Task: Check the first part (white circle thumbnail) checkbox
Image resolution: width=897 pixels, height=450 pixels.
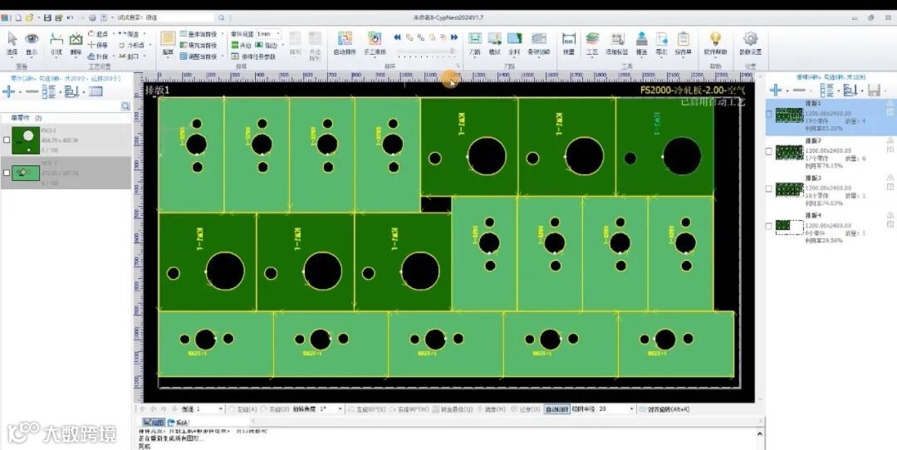Action: coord(7,140)
